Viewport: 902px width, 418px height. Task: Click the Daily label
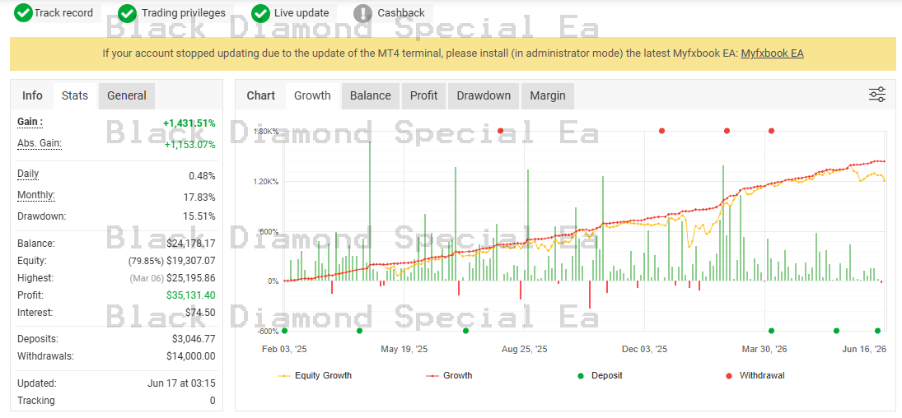click(x=28, y=174)
